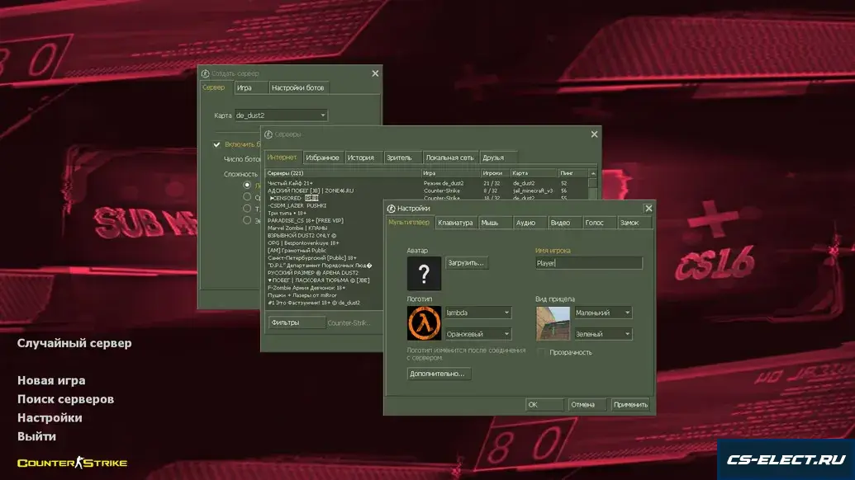Screen dimensions: 855x480
Task: Sort servers by the Пинг column header
Action: tap(573, 173)
